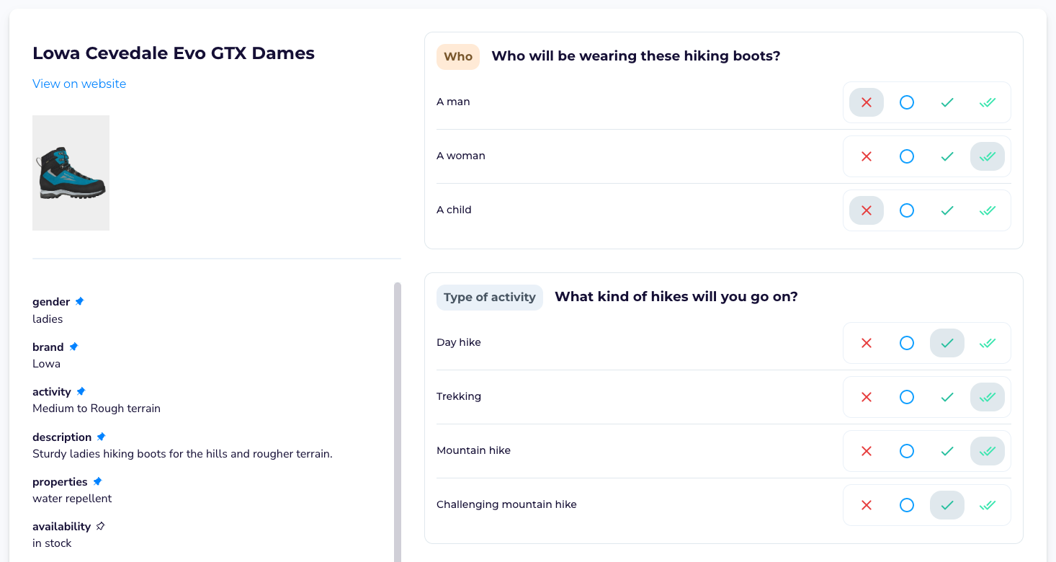Screen dimensions: 1056x562
Task: Open the View on website link
Action: (x=79, y=84)
